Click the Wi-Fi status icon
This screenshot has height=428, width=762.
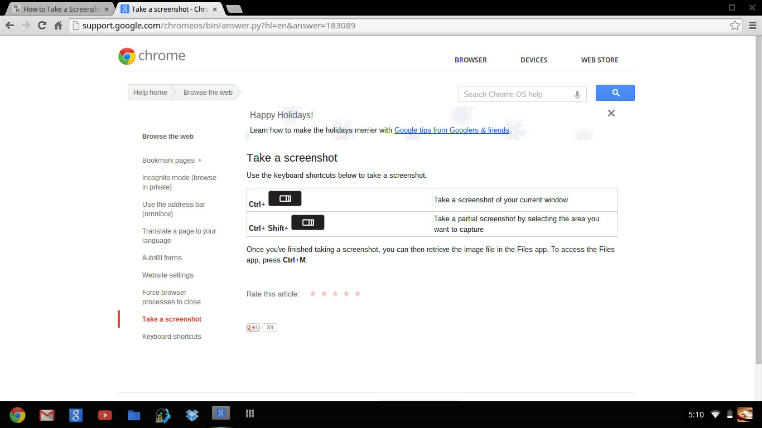pyautogui.click(x=715, y=414)
